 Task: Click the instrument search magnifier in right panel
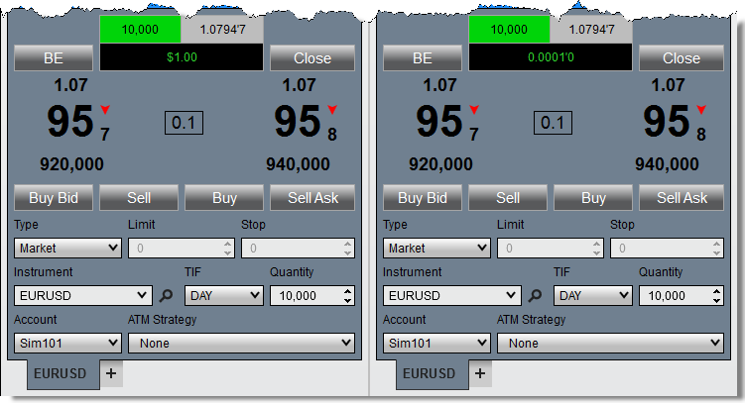coord(536,295)
